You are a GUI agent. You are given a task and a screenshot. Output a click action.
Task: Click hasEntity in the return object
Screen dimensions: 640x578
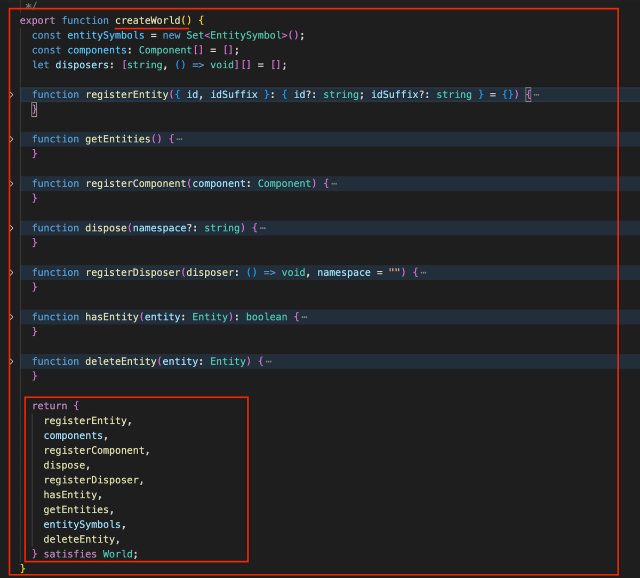click(70, 495)
